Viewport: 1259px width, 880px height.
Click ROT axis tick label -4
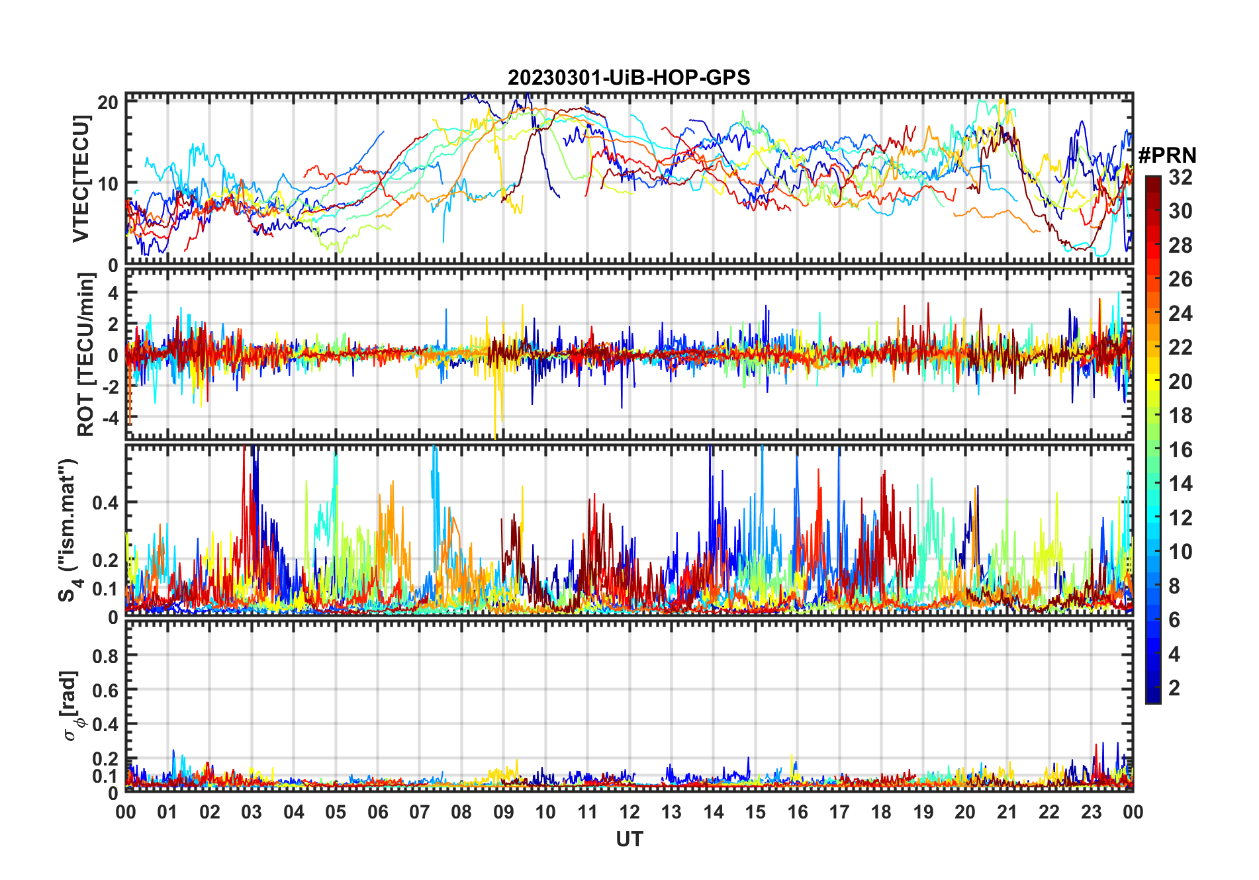pyautogui.click(x=109, y=418)
